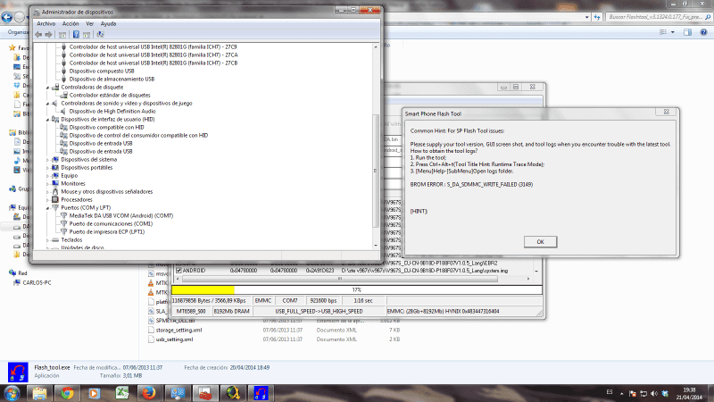Click CARLOS-PC under Red in navigation pane

coord(37,282)
